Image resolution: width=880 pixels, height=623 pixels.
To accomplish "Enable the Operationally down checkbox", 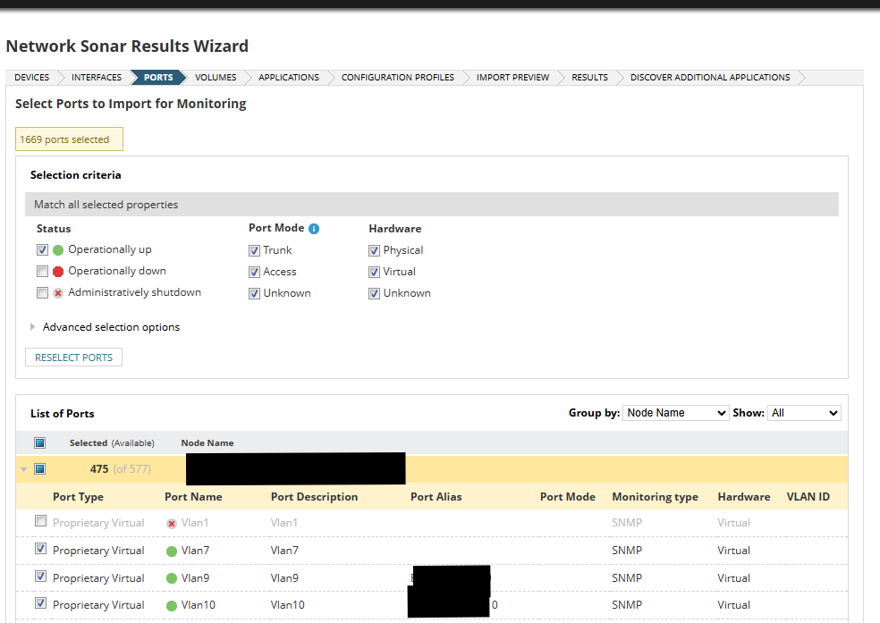I will (42, 271).
